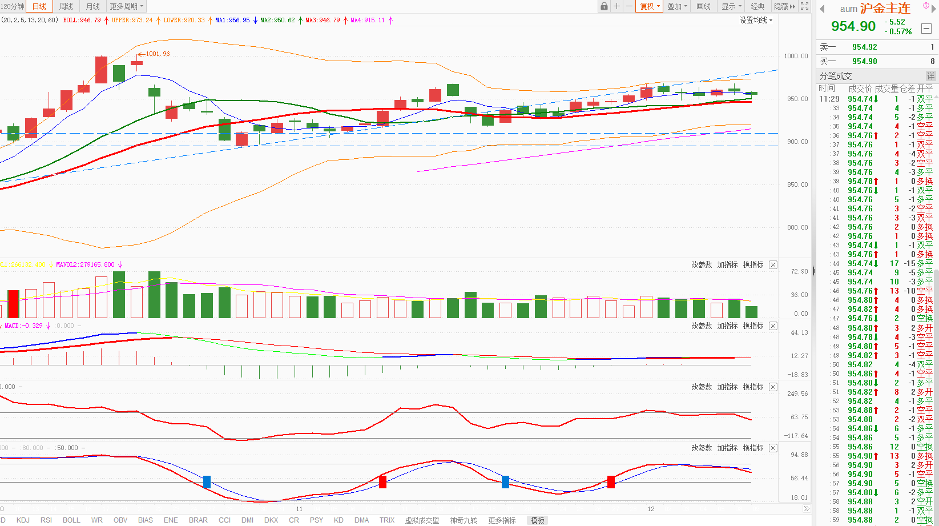
Task: Close the bottom KDJ-style indicator panel
Action: coord(773,448)
